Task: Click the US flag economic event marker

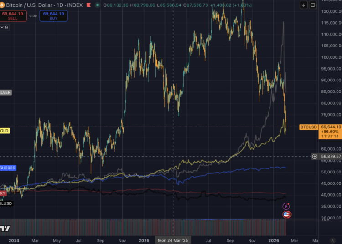Action: click(x=287, y=214)
